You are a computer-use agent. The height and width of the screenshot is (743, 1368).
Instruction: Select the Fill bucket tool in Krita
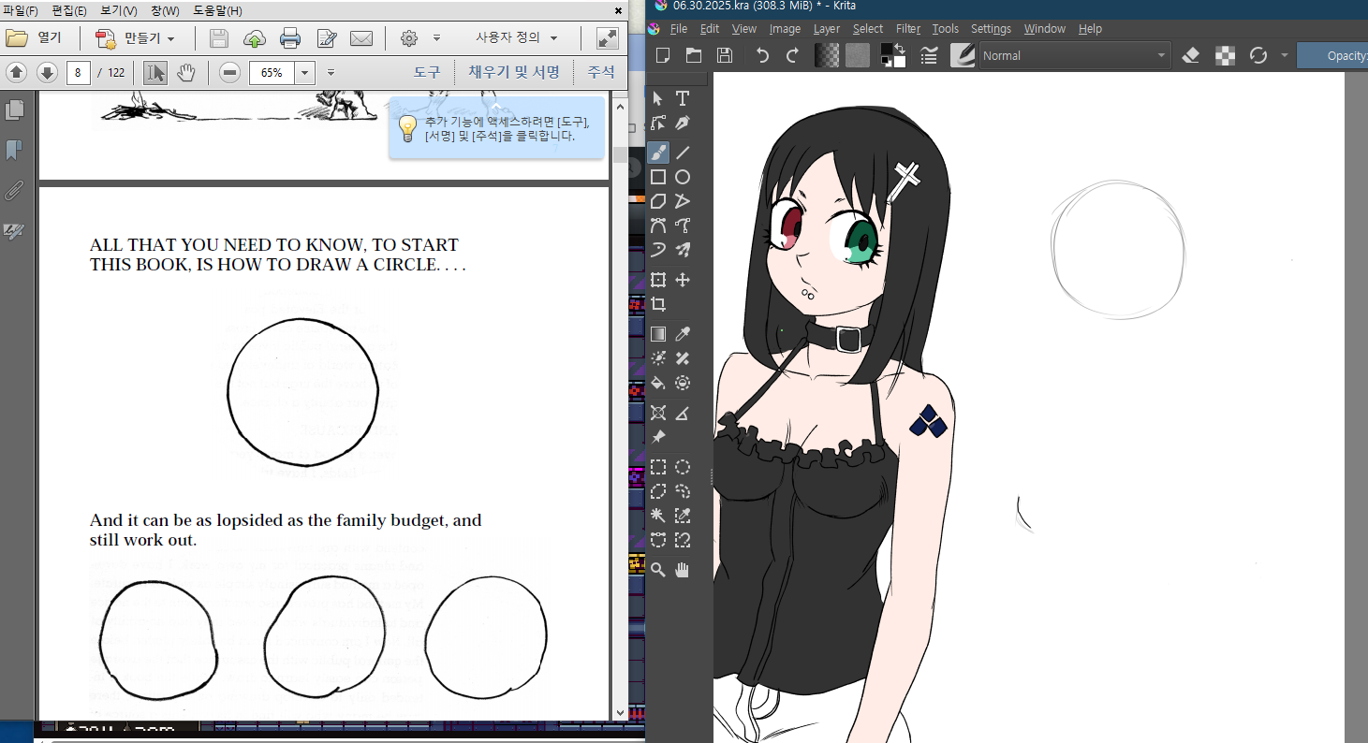pos(658,383)
